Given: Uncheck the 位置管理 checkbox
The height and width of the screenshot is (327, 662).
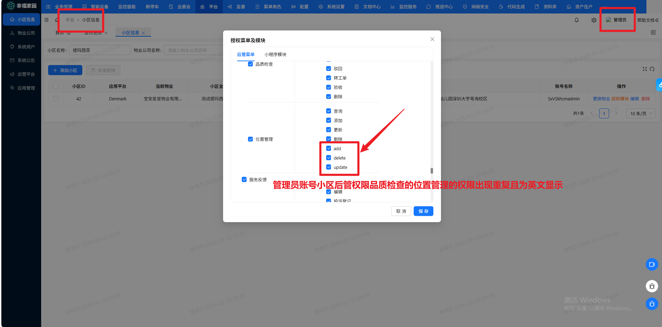Looking at the screenshot, I should coord(250,139).
